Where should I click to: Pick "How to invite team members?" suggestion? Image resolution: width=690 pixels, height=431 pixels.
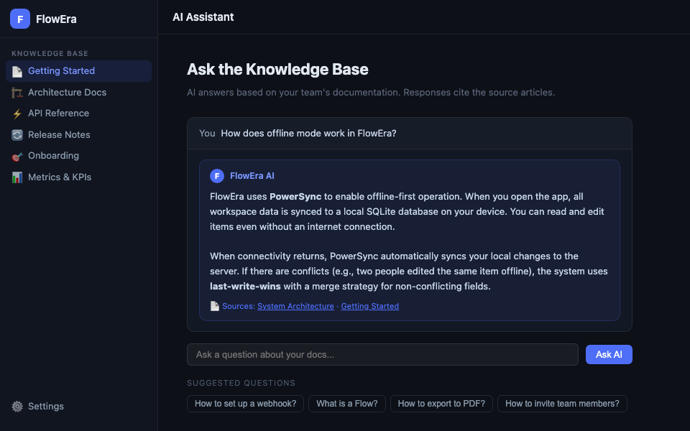562,404
